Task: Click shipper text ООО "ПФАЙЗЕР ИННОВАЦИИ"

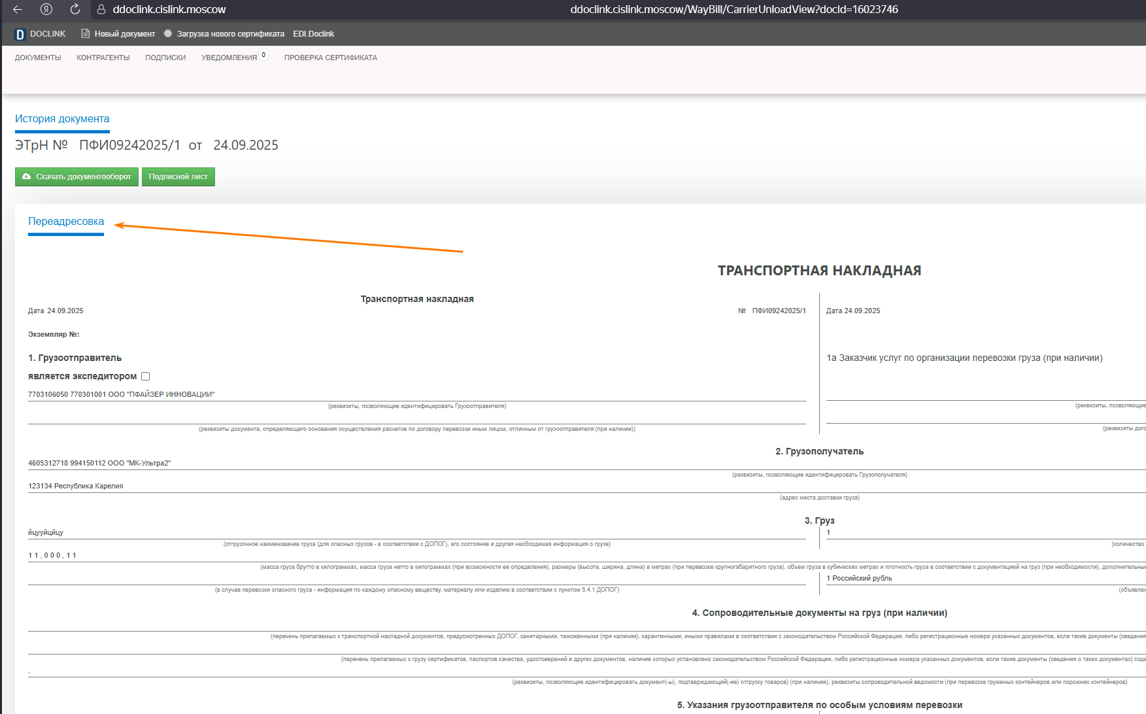Action: tap(161, 394)
